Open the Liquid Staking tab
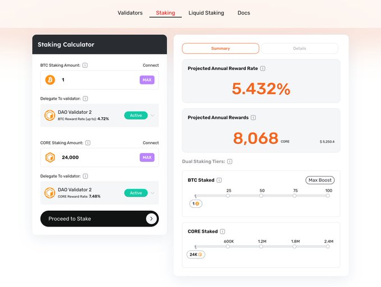 tap(206, 13)
